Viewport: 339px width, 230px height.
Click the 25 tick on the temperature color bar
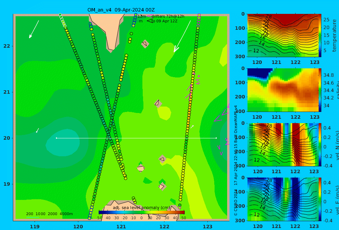click(326, 20)
